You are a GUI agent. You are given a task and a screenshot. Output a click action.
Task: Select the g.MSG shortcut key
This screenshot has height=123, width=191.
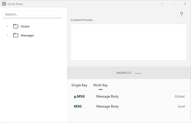click(x=79, y=97)
